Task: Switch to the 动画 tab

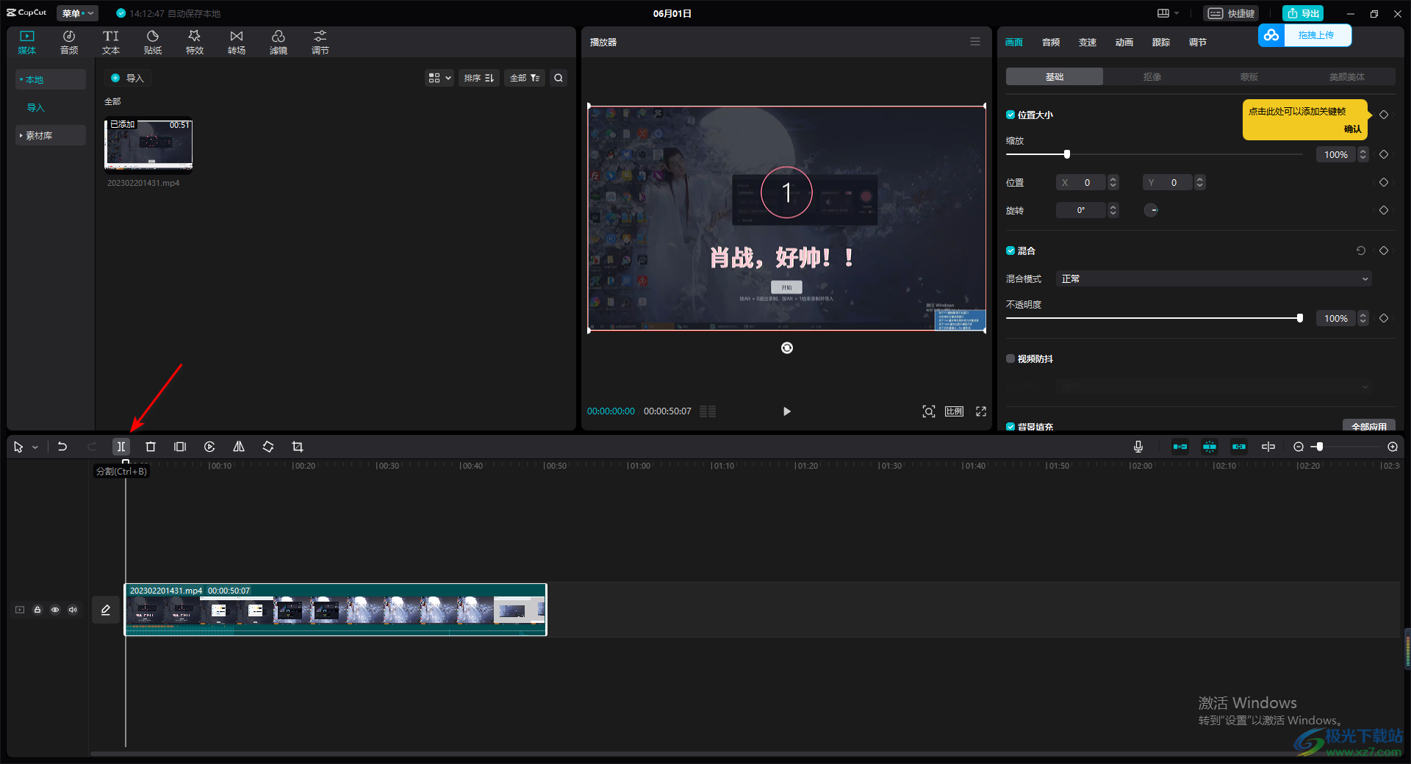Action: pos(1124,42)
